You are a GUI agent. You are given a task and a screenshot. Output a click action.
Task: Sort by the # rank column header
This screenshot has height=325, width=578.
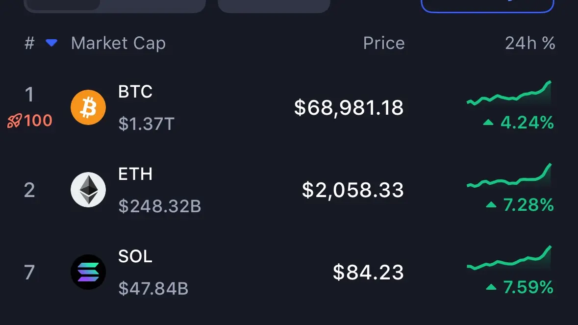coord(29,43)
